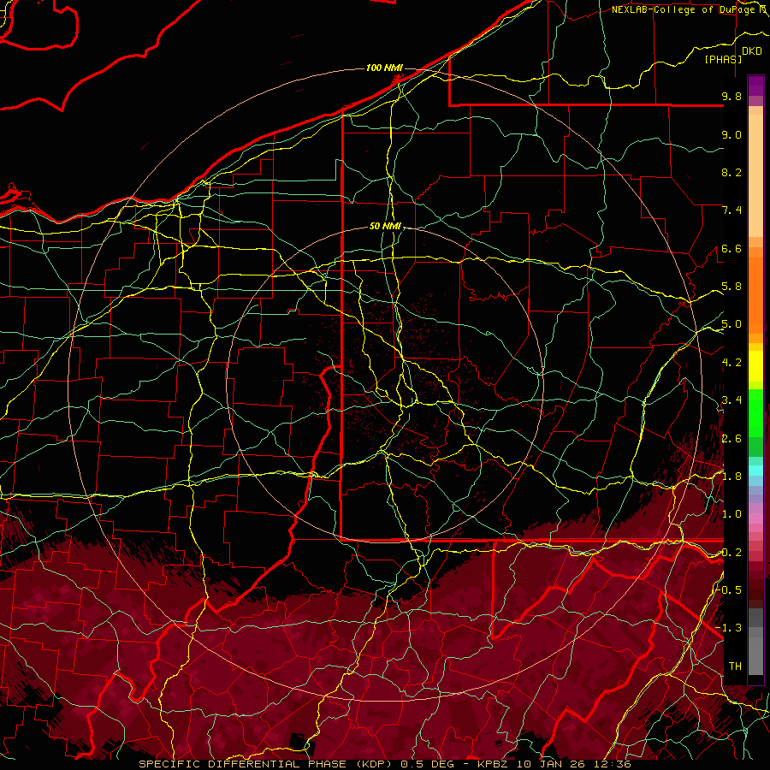Click the TH label at the scale bottom

tap(735, 666)
